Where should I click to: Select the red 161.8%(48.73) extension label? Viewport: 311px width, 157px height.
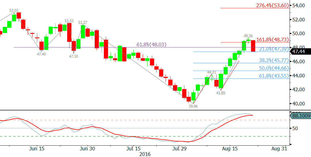coord(273,40)
